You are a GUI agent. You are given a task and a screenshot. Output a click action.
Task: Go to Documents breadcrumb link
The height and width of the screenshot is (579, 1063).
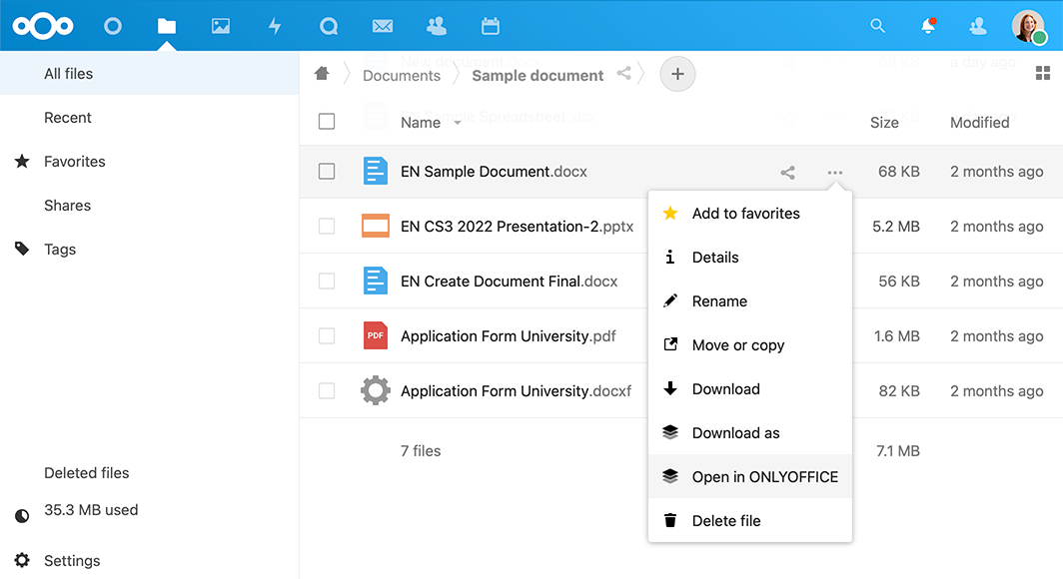click(x=401, y=76)
